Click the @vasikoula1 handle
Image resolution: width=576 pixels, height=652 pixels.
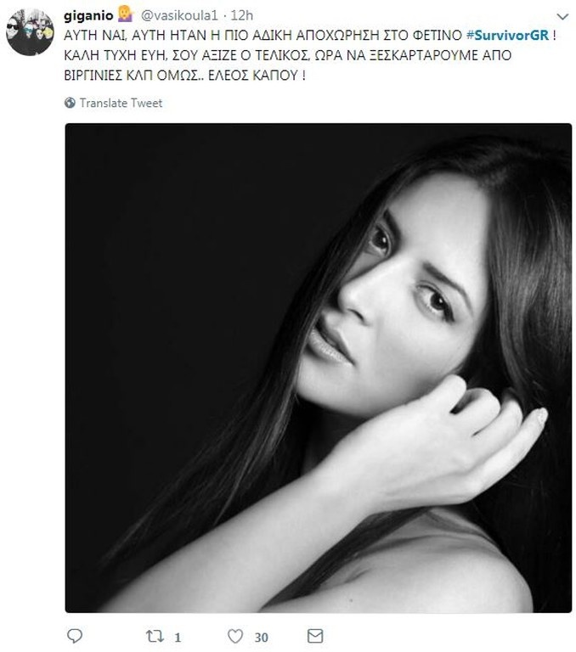pyautogui.click(x=179, y=15)
